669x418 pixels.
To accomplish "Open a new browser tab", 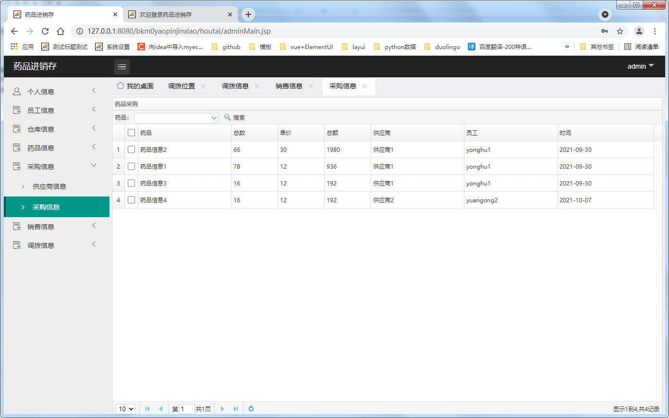I will pos(248,14).
